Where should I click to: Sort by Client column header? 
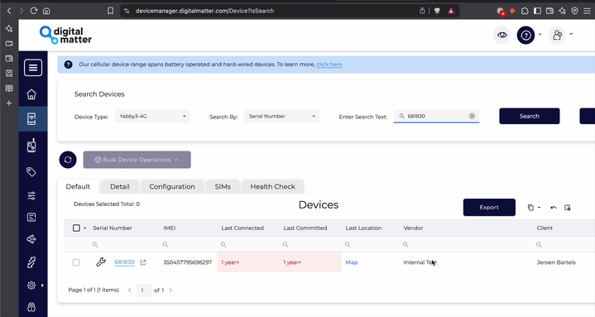[x=545, y=228]
